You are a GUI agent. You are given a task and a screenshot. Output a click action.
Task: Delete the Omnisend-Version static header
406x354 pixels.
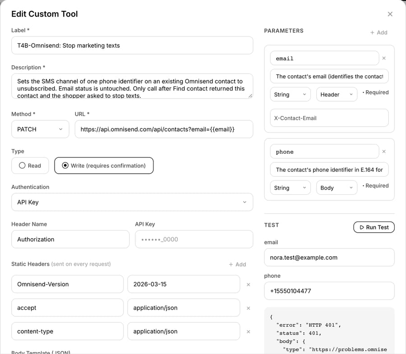(248, 285)
